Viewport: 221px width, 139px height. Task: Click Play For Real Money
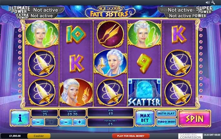[131, 136]
